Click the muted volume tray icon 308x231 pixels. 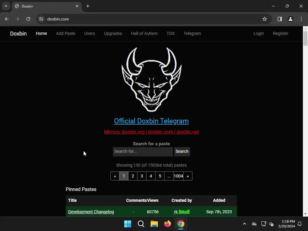(x=272, y=224)
